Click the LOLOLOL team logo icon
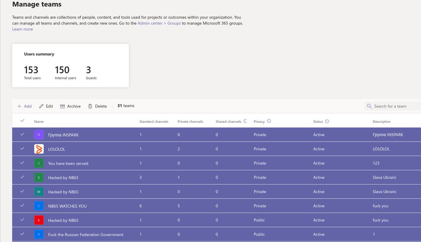421x242 pixels. [x=39, y=149]
